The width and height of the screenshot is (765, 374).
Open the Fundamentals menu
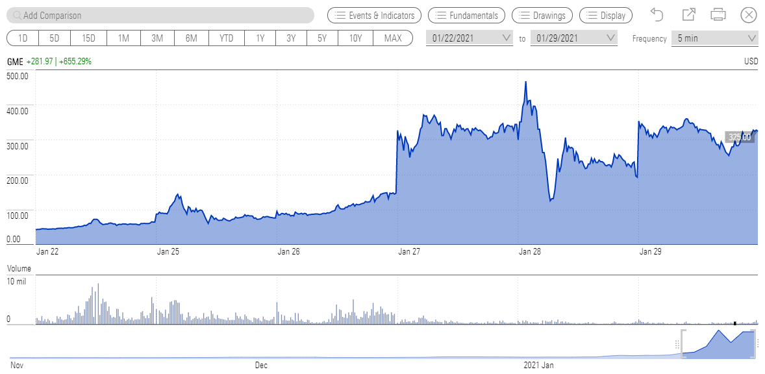467,15
